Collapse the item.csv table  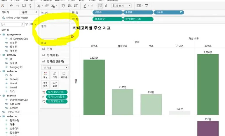click(1, 55)
